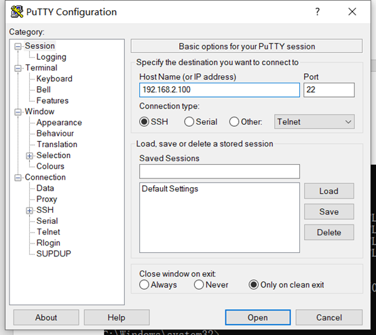Focus the Saved Sessions name field
This screenshot has height=335, width=376.
click(x=219, y=172)
